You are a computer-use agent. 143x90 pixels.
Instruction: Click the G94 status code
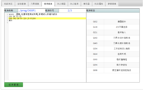click(x=95, y=65)
